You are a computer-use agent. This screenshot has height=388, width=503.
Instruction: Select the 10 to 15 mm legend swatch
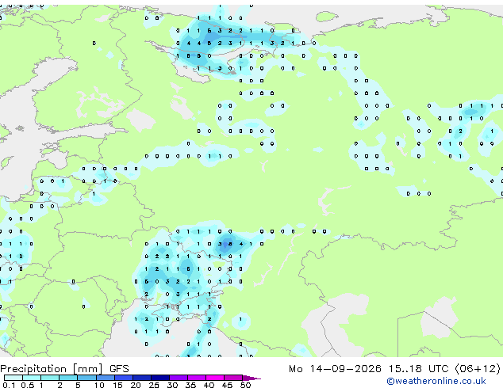click(105, 378)
